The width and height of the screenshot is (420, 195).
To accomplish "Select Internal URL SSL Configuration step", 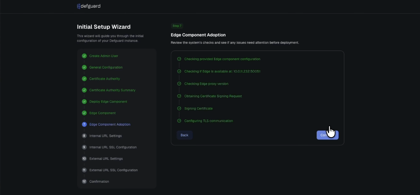I will (x=113, y=147).
